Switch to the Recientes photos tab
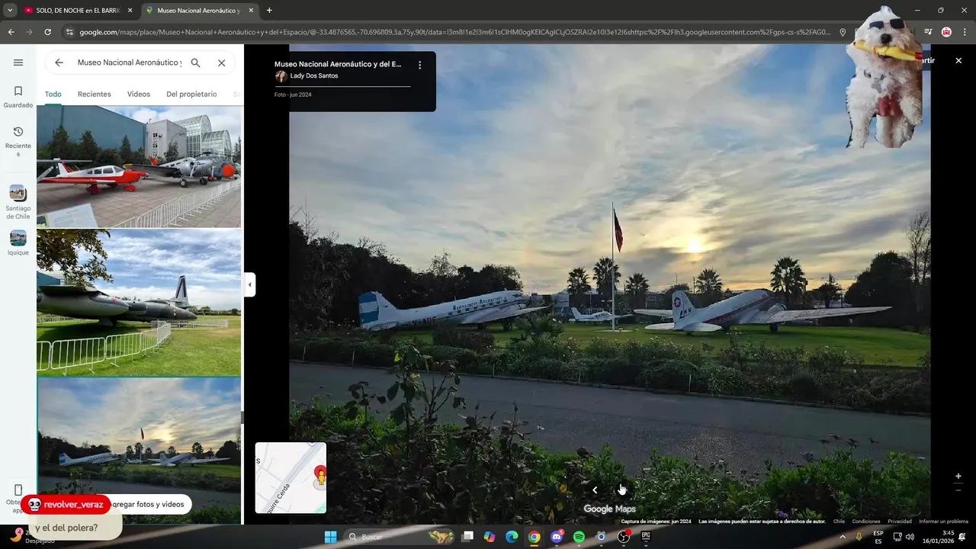This screenshot has width=976, height=549. [95, 94]
